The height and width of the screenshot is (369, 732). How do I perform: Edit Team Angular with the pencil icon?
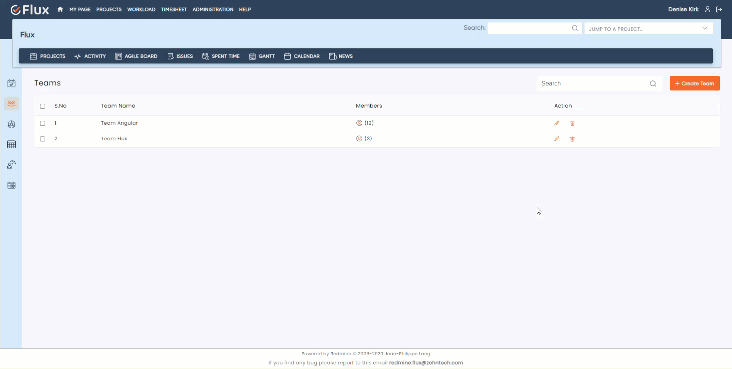[557, 123]
